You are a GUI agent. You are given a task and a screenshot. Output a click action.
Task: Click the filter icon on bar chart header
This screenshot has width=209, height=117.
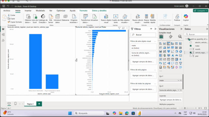coord(119,28)
